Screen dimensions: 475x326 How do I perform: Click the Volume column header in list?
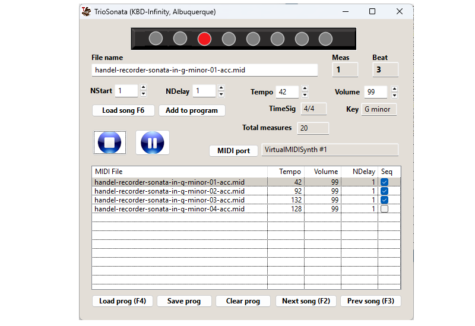323,172
